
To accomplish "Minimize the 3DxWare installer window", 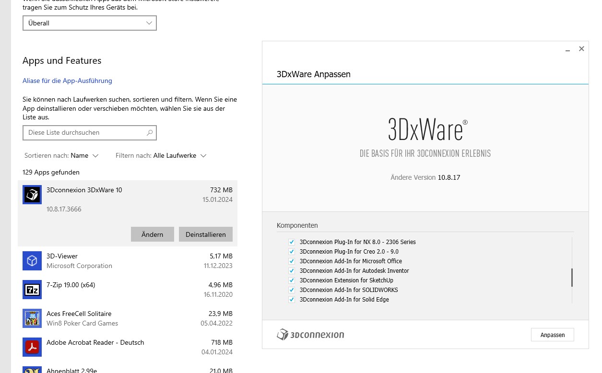I will point(567,49).
